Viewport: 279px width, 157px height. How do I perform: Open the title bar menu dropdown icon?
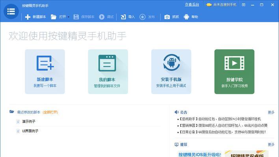tap(244, 5)
